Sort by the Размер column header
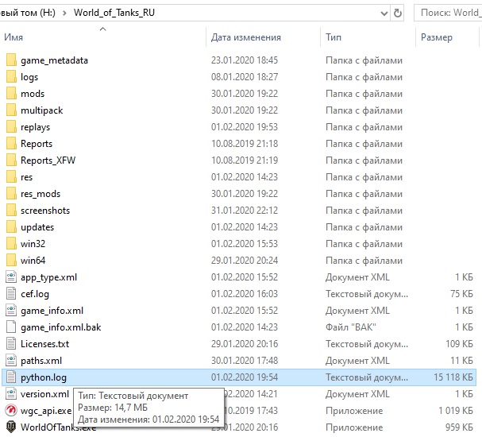 click(x=437, y=37)
